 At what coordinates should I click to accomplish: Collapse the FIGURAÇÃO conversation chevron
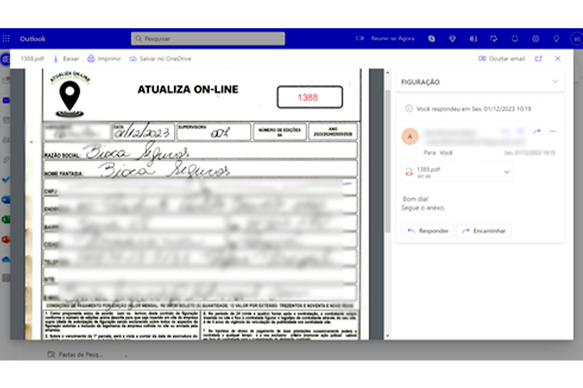555,82
